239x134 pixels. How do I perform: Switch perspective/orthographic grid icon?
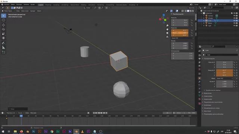tap(167, 37)
